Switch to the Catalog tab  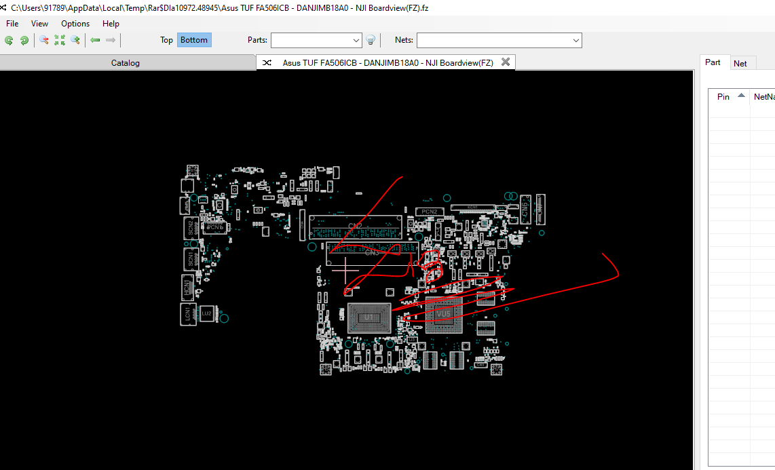(x=126, y=62)
